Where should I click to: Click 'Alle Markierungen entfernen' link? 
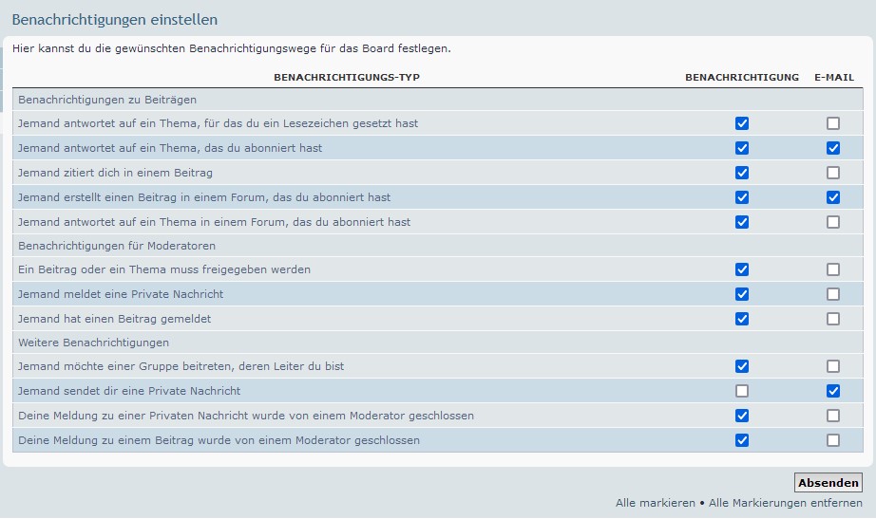point(786,503)
